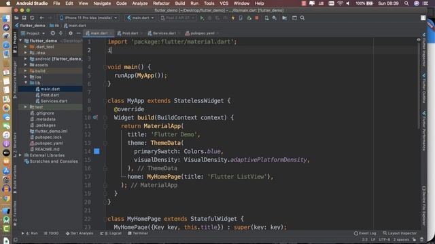Open the toolbar Search Everywhere magnifier
Image resolution: width=435 pixels, height=244 pixels.
pos(302,18)
